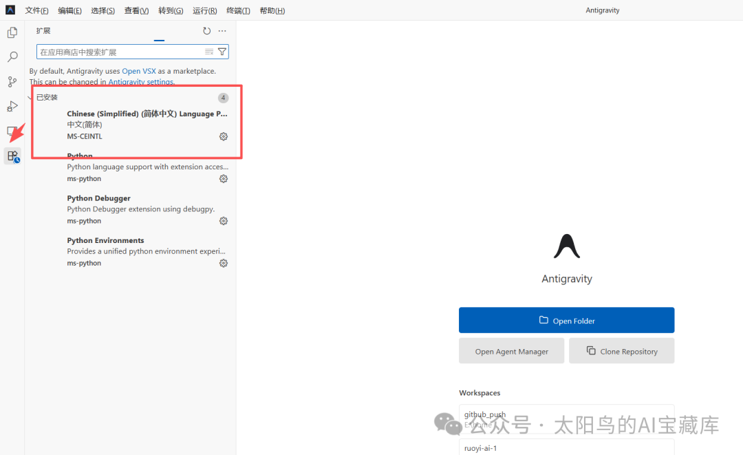
Task: Refresh the extensions list
Action: point(206,31)
